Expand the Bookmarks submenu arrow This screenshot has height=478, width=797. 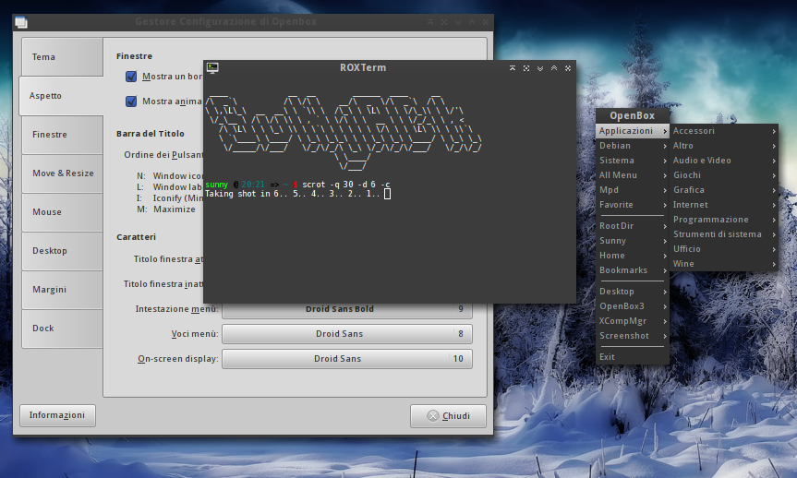coord(665,270)
